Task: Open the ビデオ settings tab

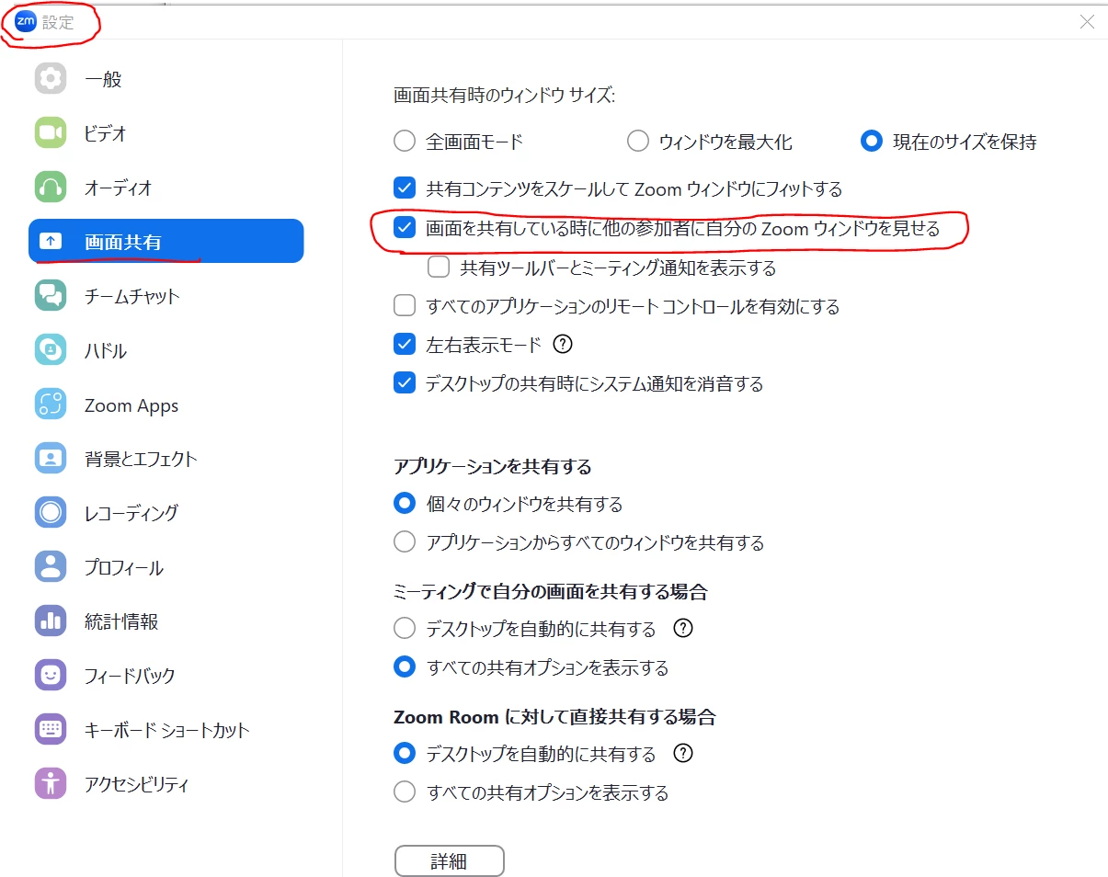Action: [166, 132]
